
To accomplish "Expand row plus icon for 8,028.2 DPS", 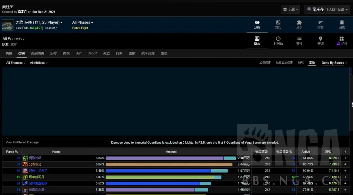I will (x=345, y=158).
